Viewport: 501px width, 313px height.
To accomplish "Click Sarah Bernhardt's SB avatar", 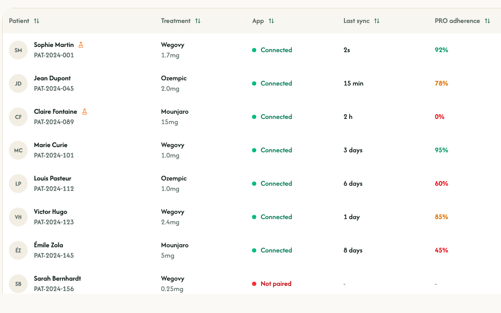I will [18, 284].
